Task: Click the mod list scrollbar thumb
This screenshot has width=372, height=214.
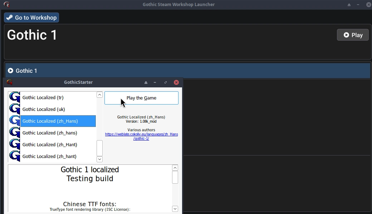Action: click(100, 148)
